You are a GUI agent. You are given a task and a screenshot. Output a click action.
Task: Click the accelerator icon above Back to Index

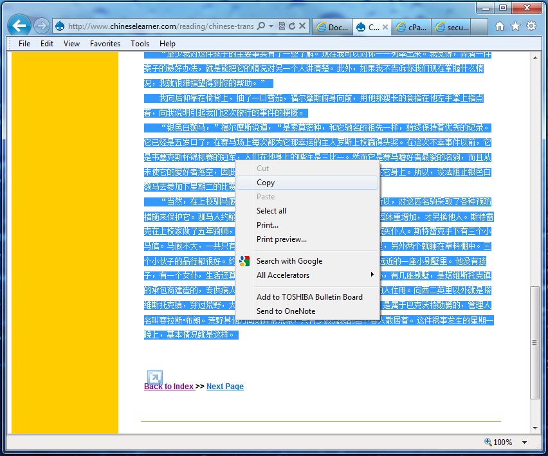(x=154, y=377)
